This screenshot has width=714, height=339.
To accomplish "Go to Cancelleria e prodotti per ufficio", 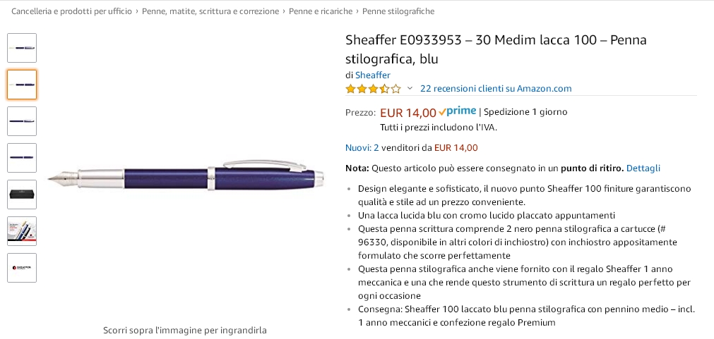I will point(71,11).
